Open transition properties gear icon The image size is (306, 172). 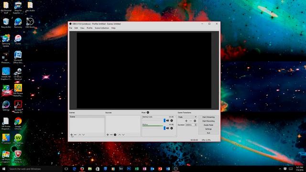[195, 121]
